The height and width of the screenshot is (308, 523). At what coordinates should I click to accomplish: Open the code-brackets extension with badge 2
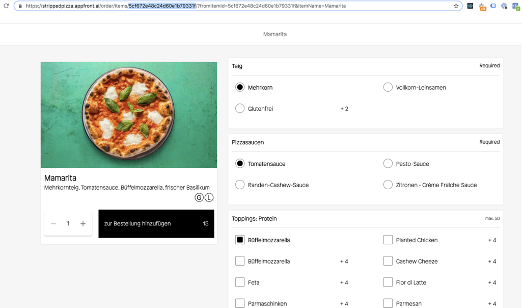coord(516,6)
